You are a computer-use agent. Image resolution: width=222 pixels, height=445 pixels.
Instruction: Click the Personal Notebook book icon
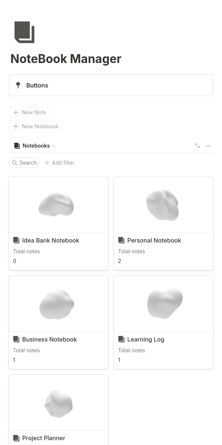(x=121, y=240)
